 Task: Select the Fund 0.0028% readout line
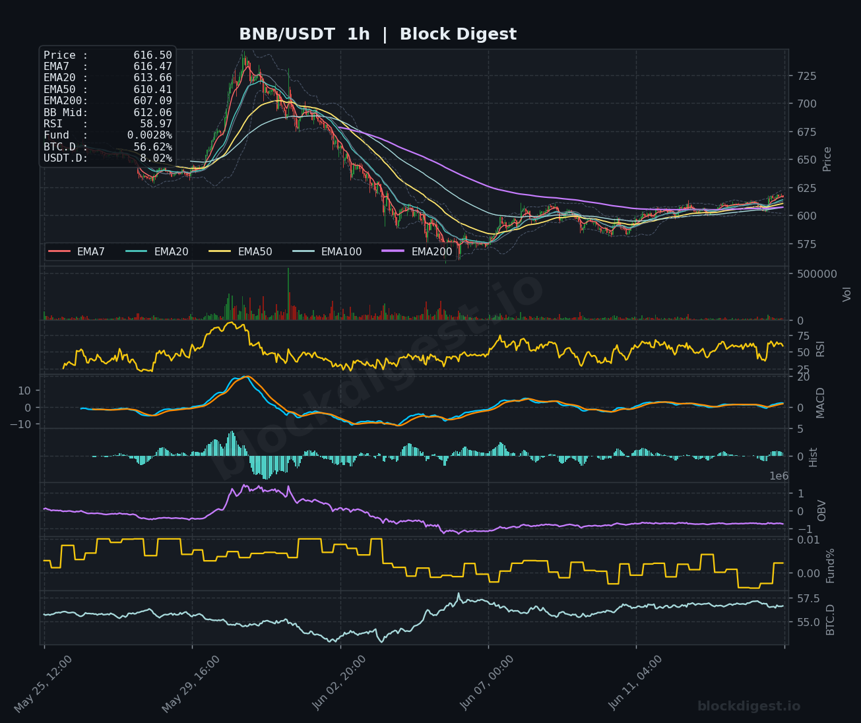tap(108, 135)
